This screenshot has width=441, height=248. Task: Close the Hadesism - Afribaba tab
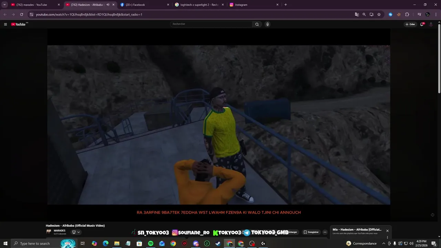tap(113, 5)
